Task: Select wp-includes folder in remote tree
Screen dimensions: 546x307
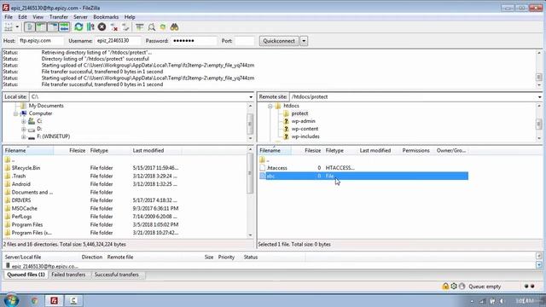Action: coord(305,136)
